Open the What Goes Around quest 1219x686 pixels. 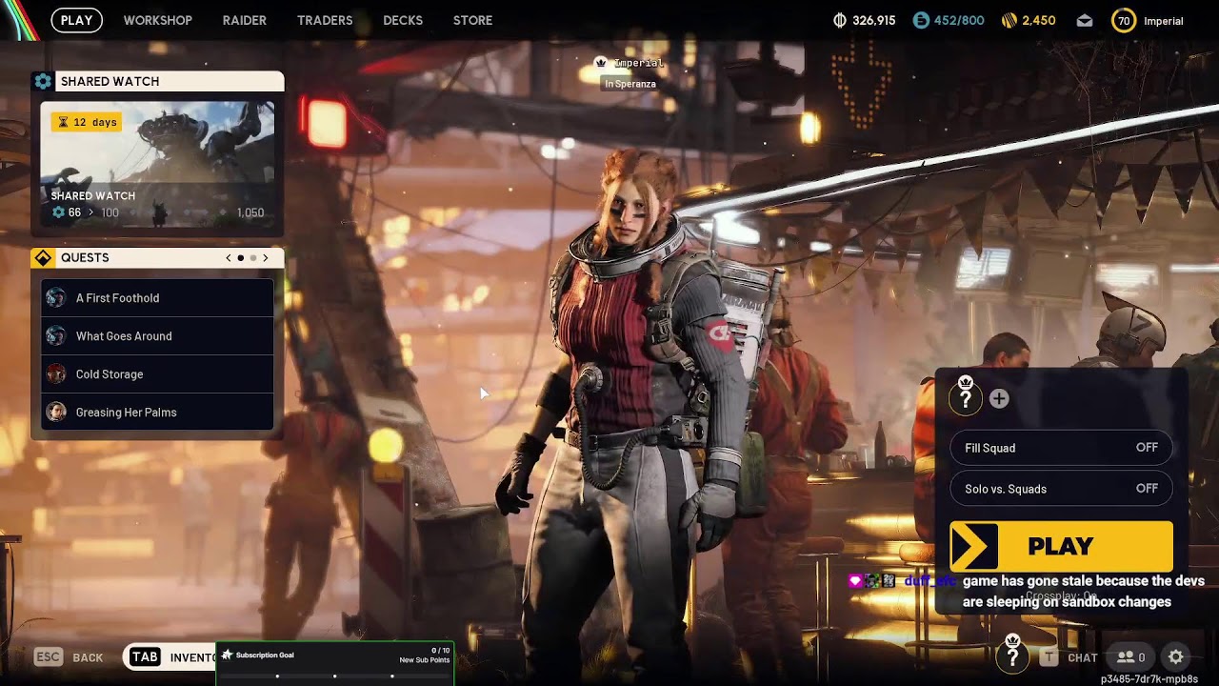point(157,336)
